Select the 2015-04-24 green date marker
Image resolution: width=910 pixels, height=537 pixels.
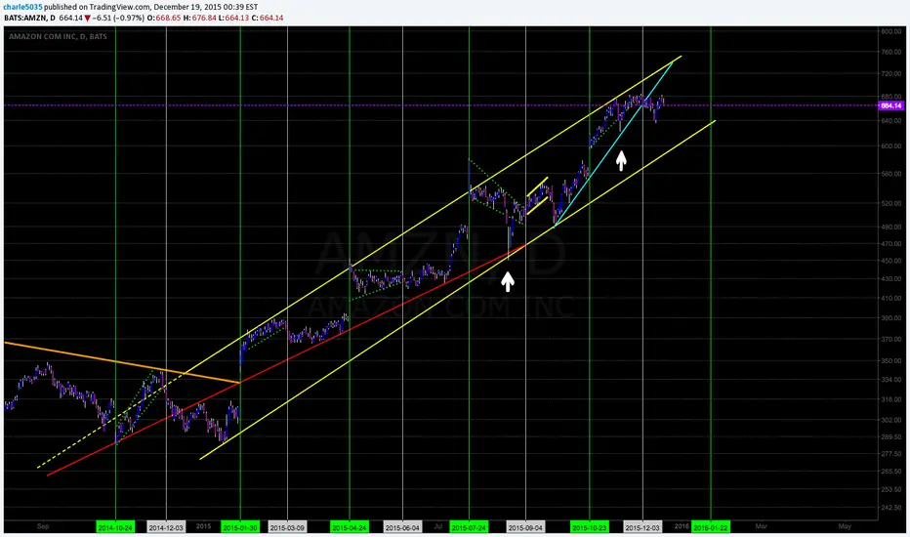pos(350,527)
